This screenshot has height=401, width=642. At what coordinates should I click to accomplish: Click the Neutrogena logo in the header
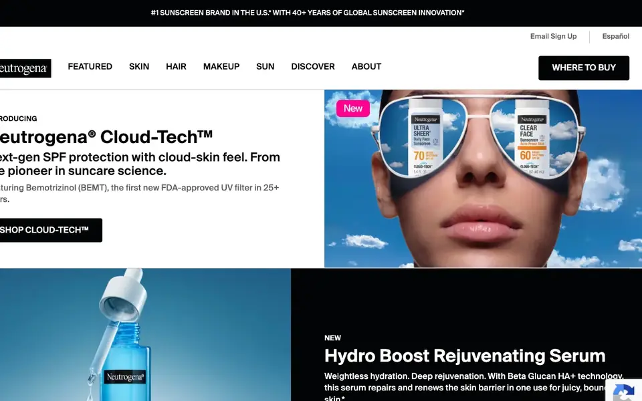25,68
